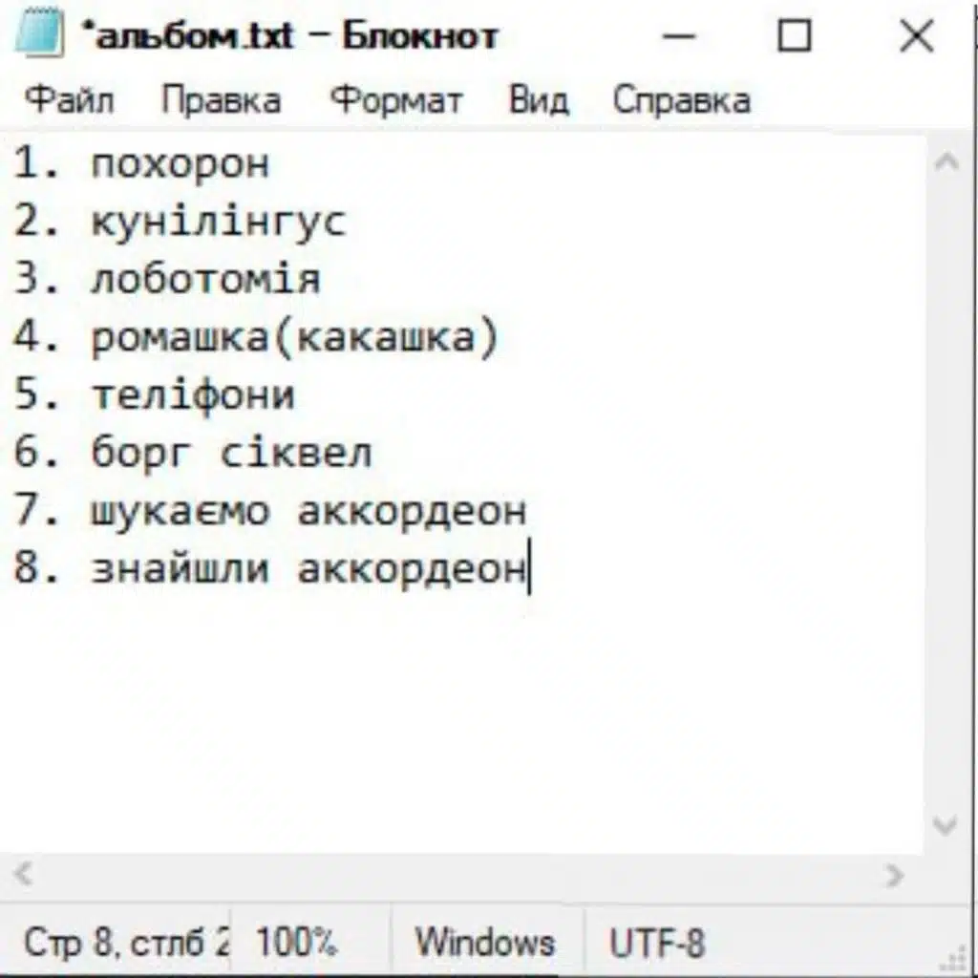Click on line 'ромашка(какашка)'

tap(294, 338)
